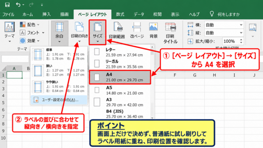263x148 pixels.
Task: Open the 描画 ribbon tab
Action: (x=65, y=14)
